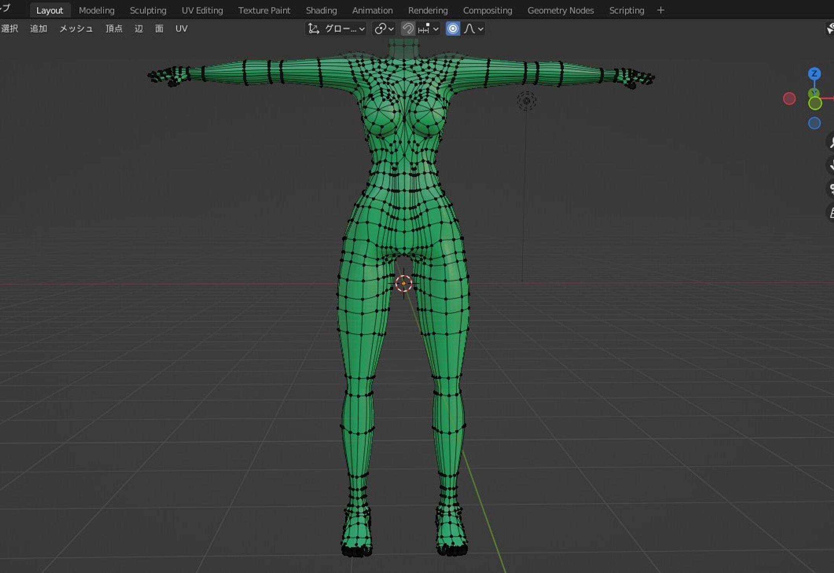Open the UV Editing workspace tab
Screen dimensions: 834x573
(202, 10)
